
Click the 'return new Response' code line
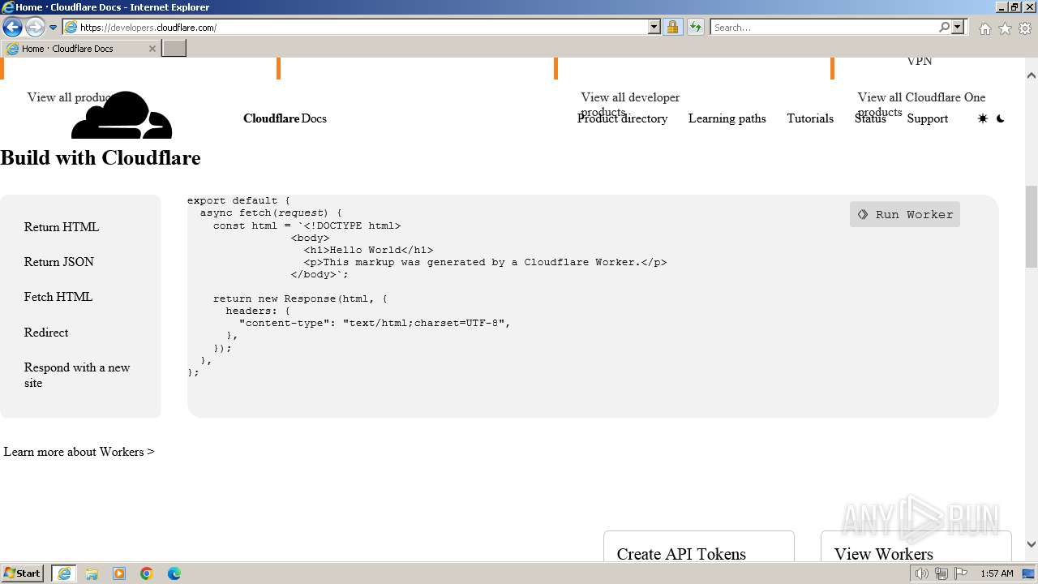click(x=300, y=298)
